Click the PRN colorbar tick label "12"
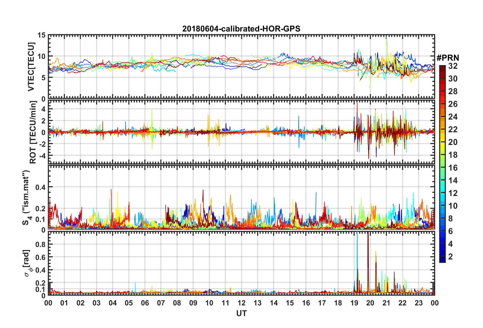483x328 pixels. tap(453, 193)
